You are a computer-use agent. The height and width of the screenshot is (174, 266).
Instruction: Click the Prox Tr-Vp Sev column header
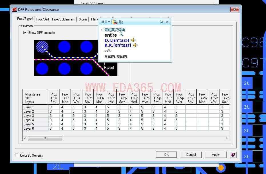click(225, 97)
